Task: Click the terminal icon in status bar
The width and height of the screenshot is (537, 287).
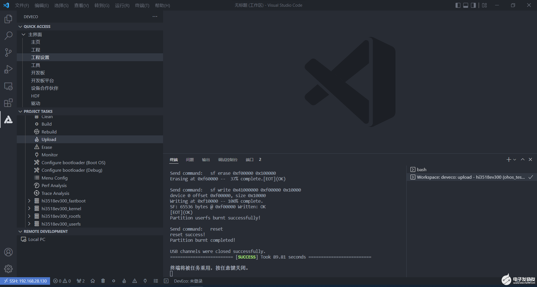Action: click(166, 281)
